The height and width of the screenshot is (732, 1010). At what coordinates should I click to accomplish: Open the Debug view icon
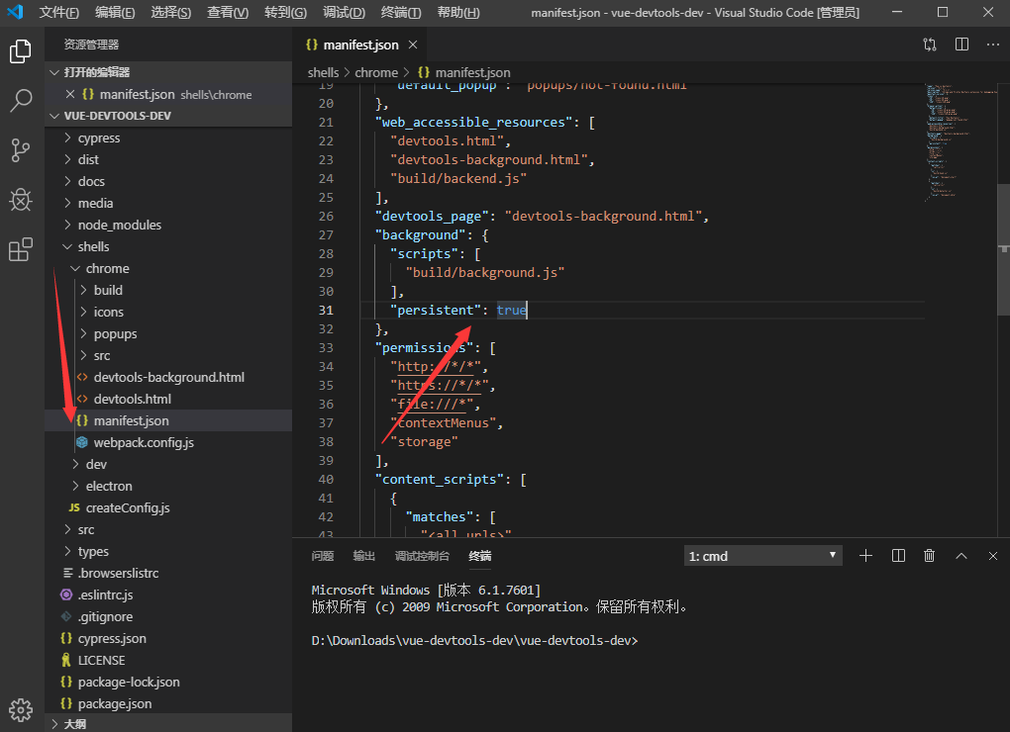(x=21, y=200)
